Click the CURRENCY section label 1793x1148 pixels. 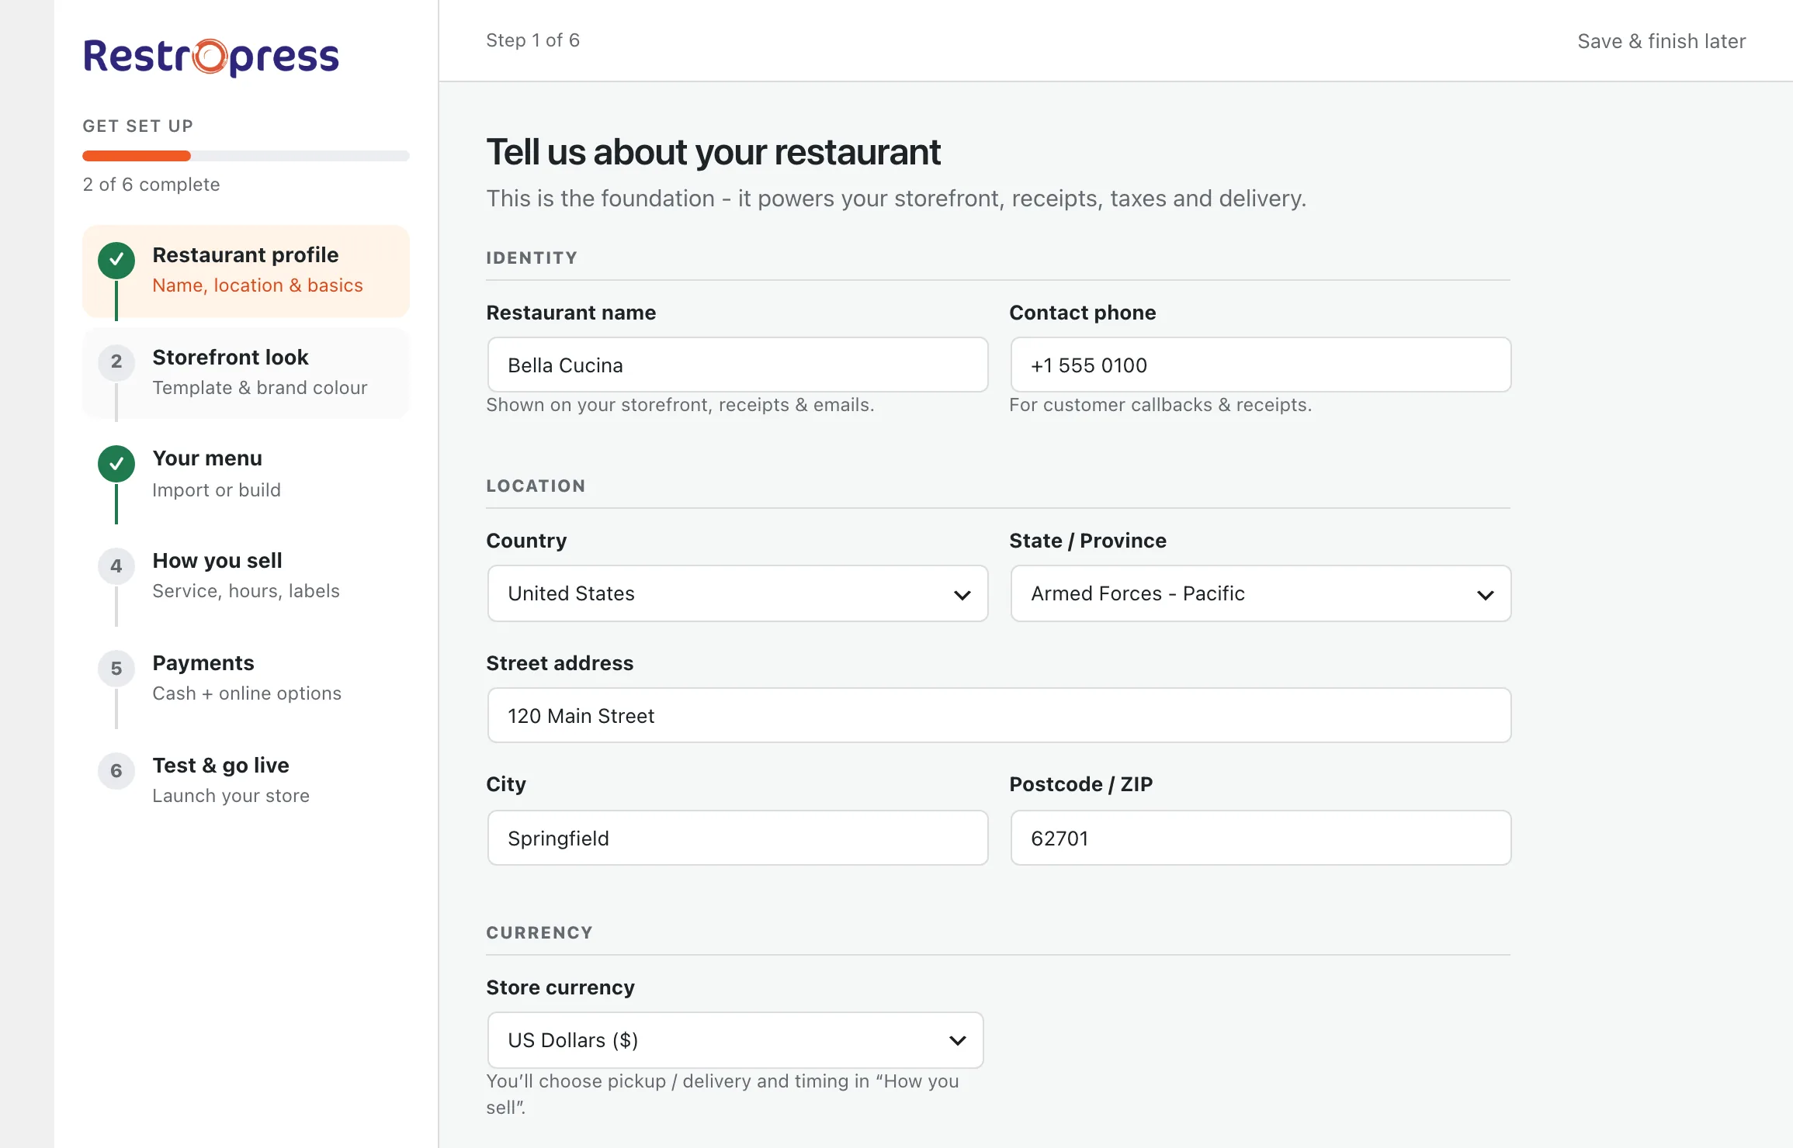pos(539,933)
